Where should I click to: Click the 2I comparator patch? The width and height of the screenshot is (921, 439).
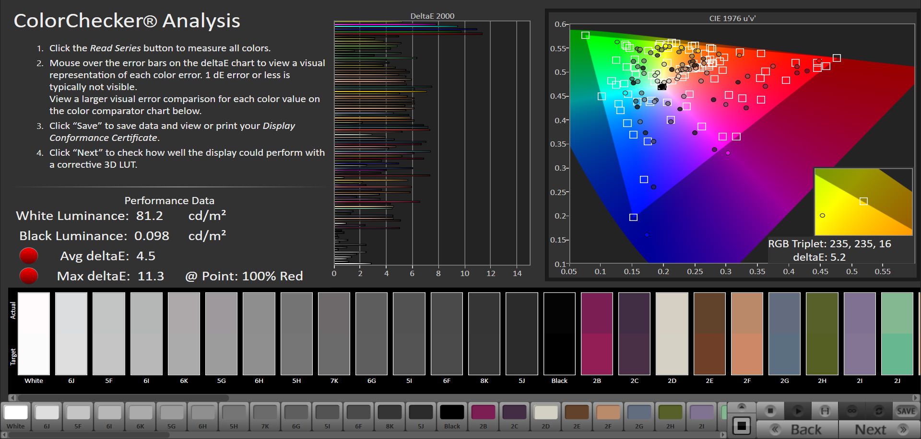860,334
